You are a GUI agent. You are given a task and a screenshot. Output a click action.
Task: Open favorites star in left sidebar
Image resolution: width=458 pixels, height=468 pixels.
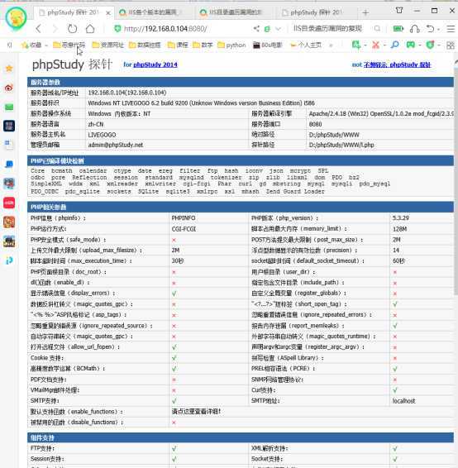9,69
